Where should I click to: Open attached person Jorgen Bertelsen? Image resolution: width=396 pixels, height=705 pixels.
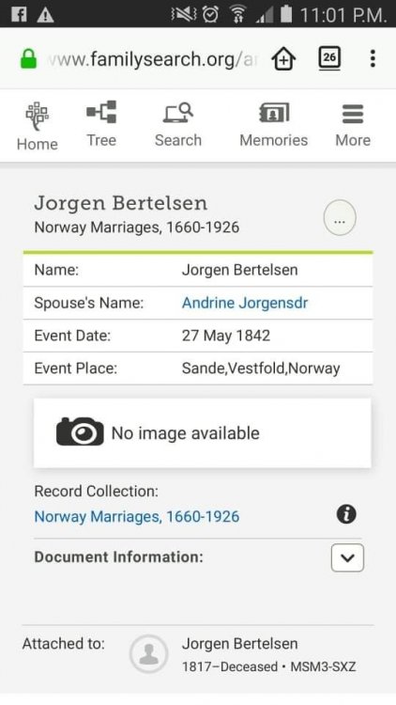pos(239,643)
